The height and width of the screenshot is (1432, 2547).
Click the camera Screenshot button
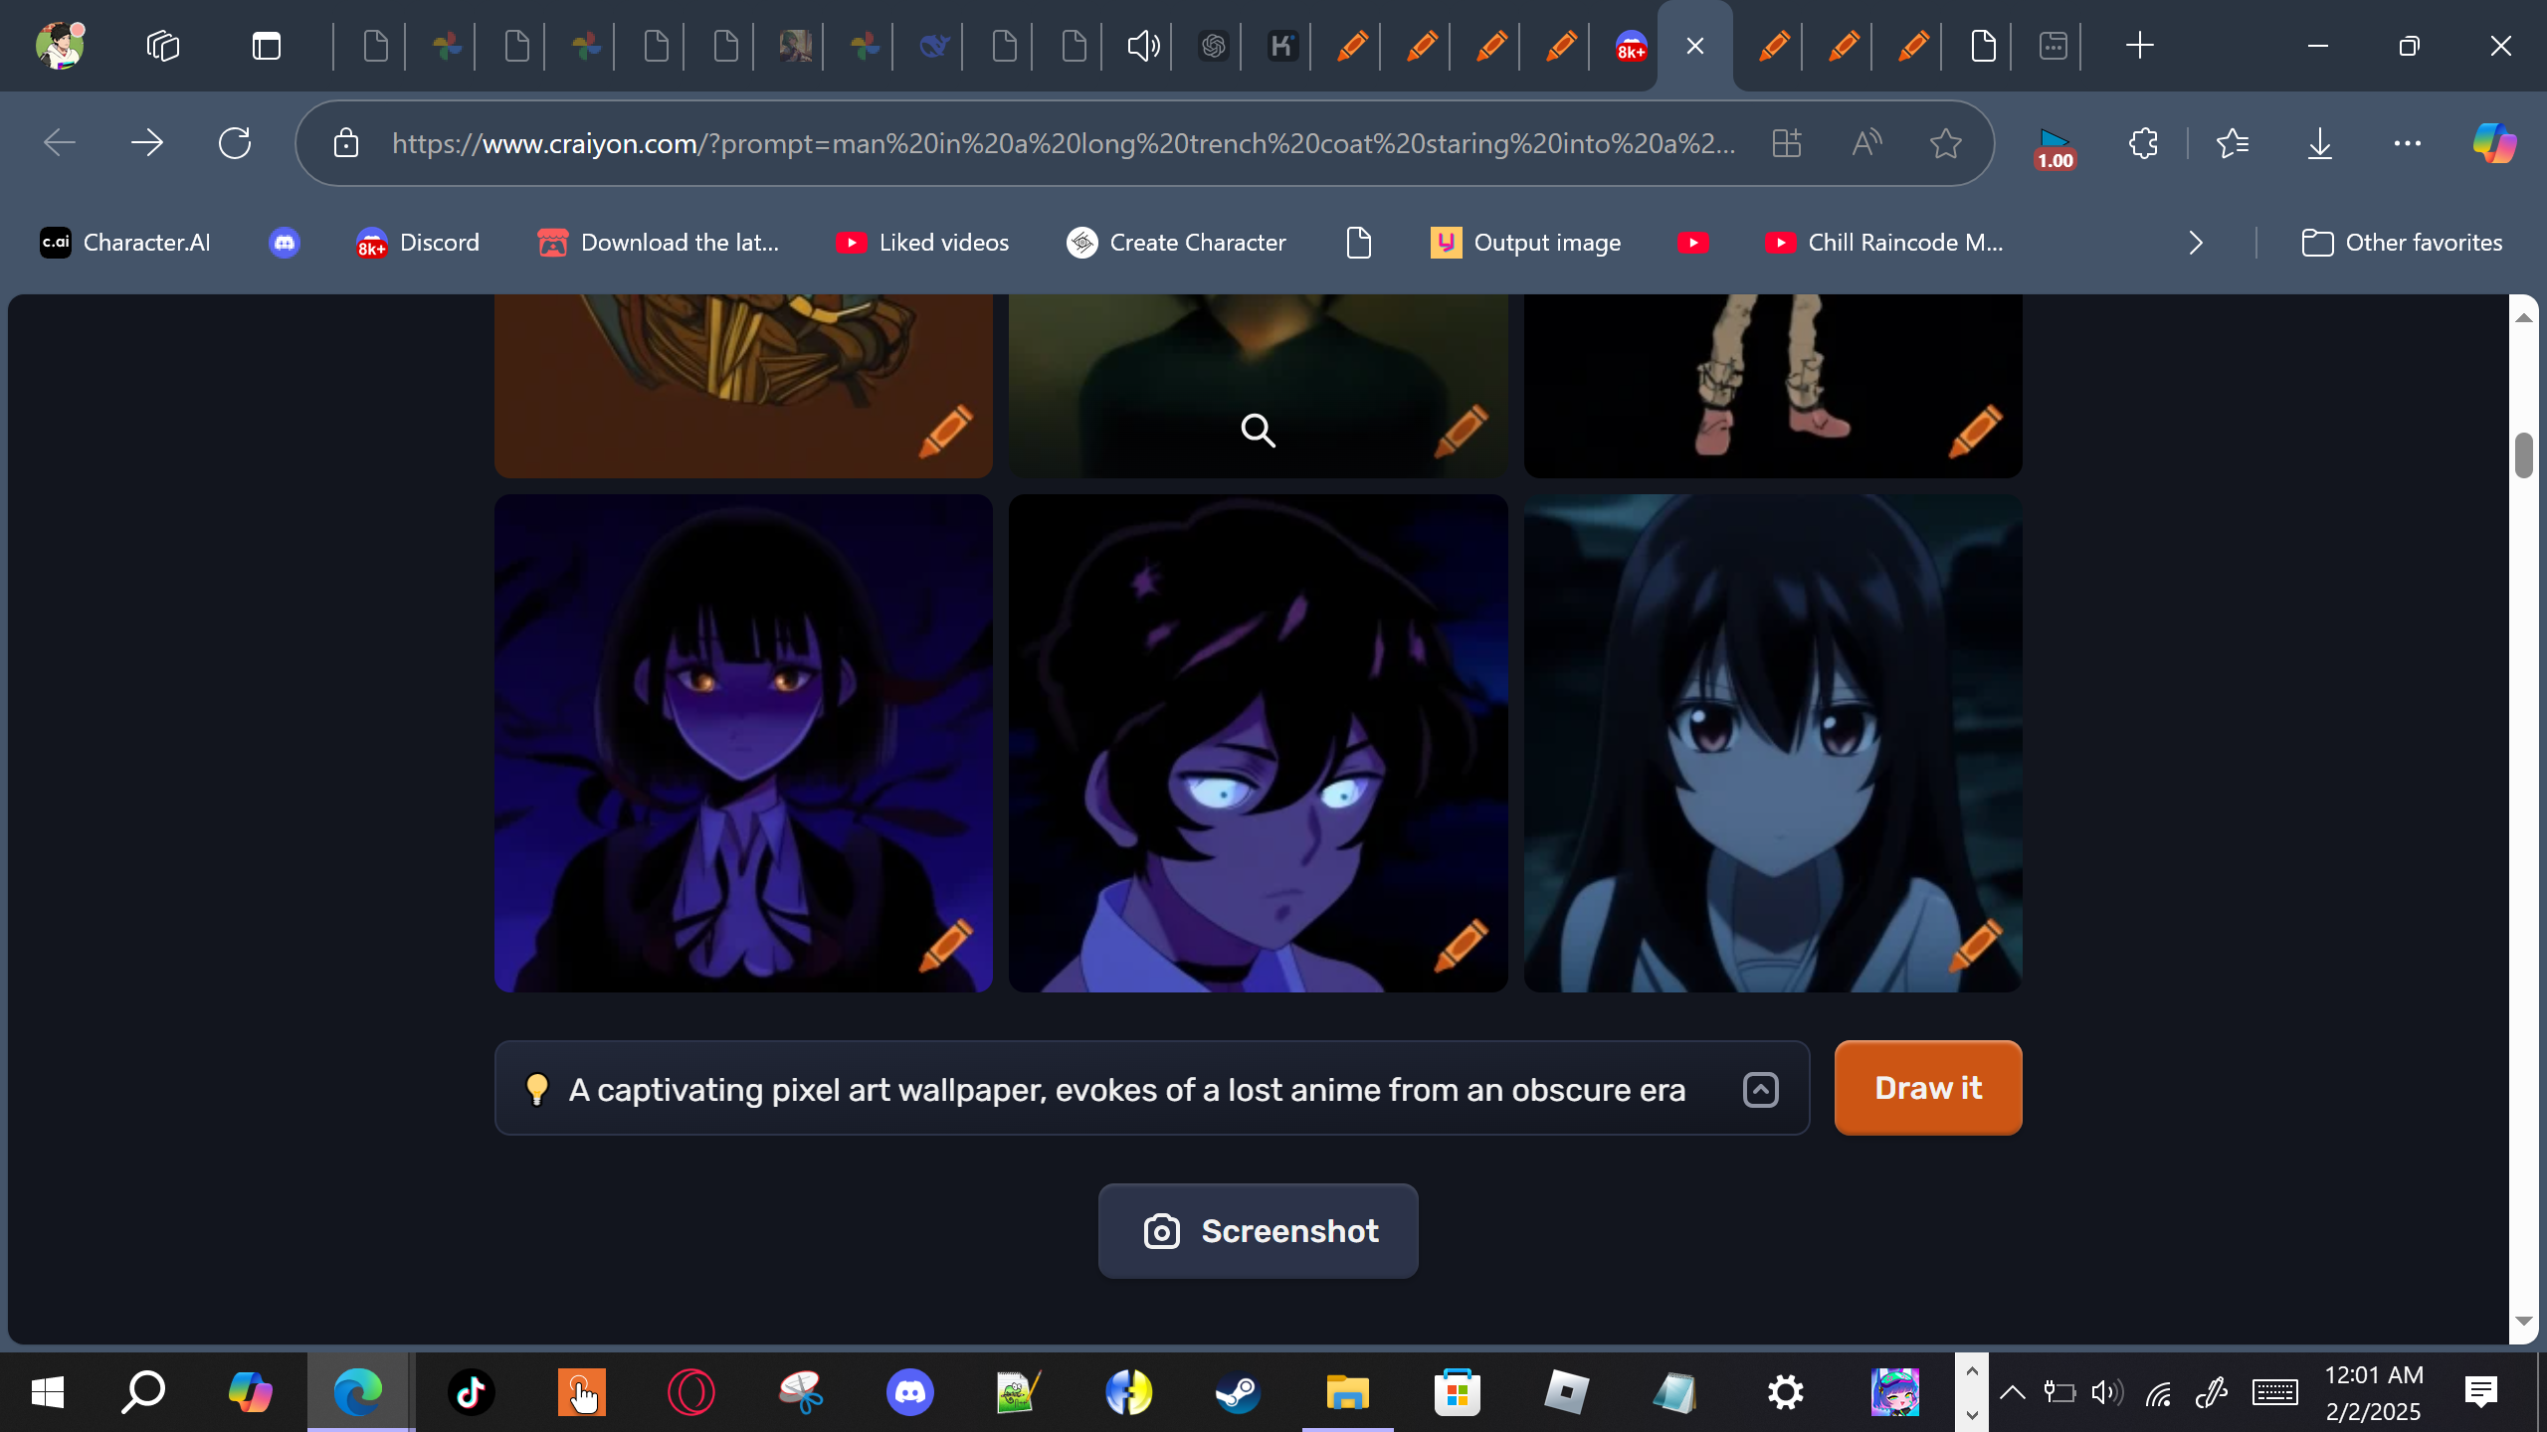pos(1258,1231)
